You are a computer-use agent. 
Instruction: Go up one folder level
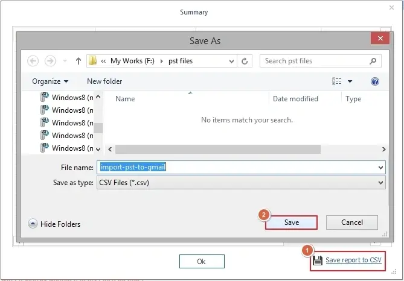[x=79, y=61]
